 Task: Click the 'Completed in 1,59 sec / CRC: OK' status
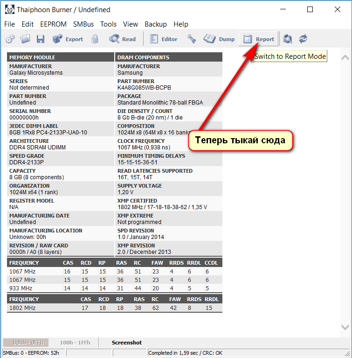pos(185,353)
